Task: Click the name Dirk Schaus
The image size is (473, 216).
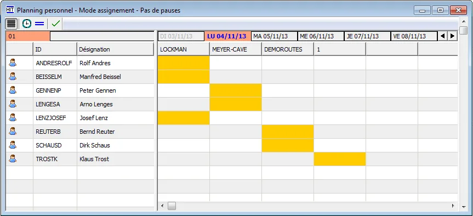Action: [x=95, y=145]
